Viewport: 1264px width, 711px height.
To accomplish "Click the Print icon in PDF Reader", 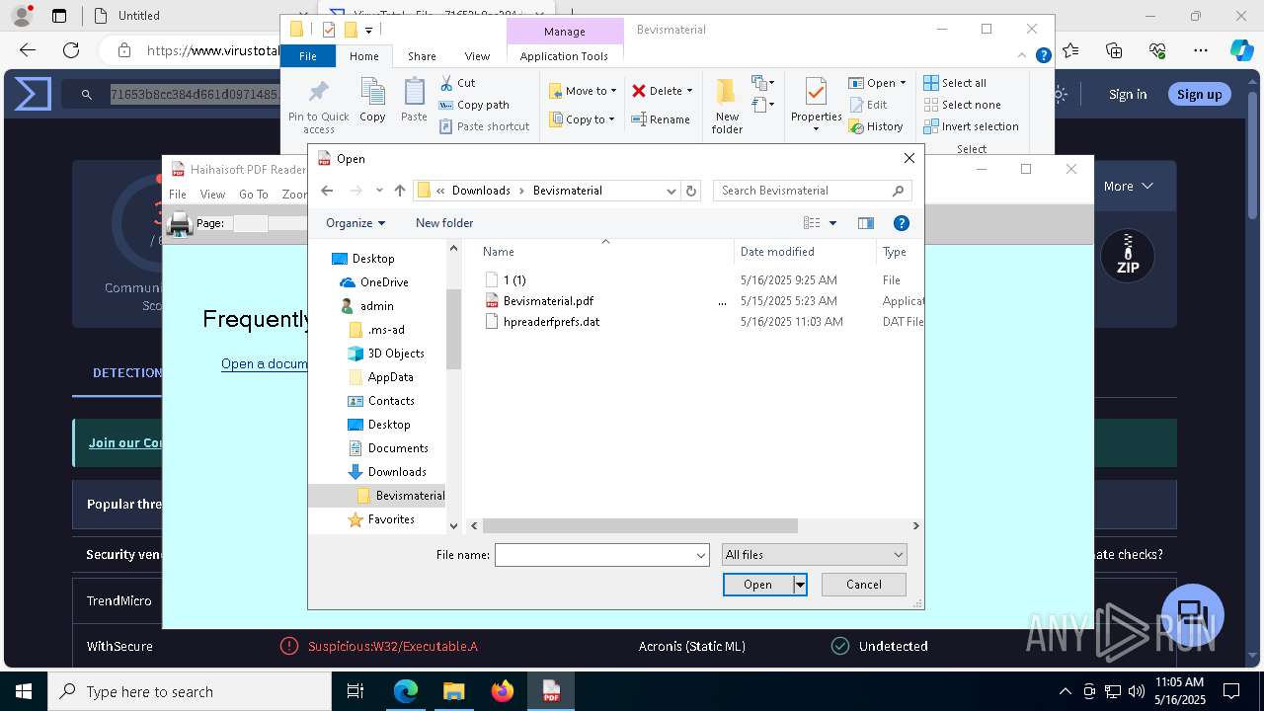I will pyautogui.click(x=180, y=224).
